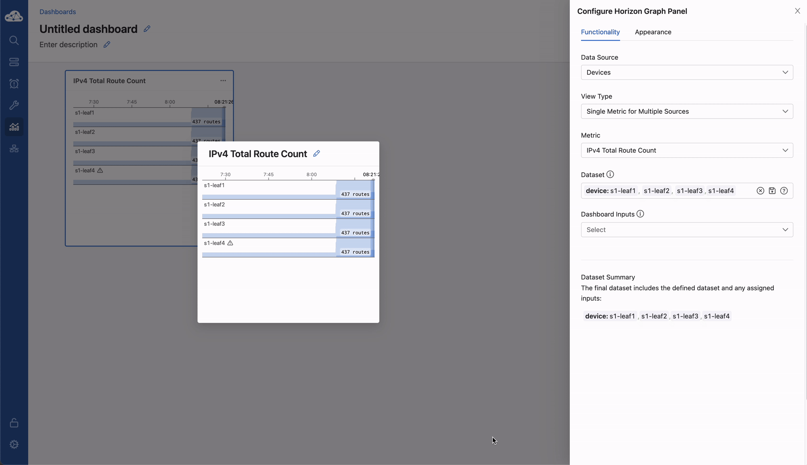Expand the View Type dropdown
Viewport: 807px width, 465px height.
click(687, 111)
